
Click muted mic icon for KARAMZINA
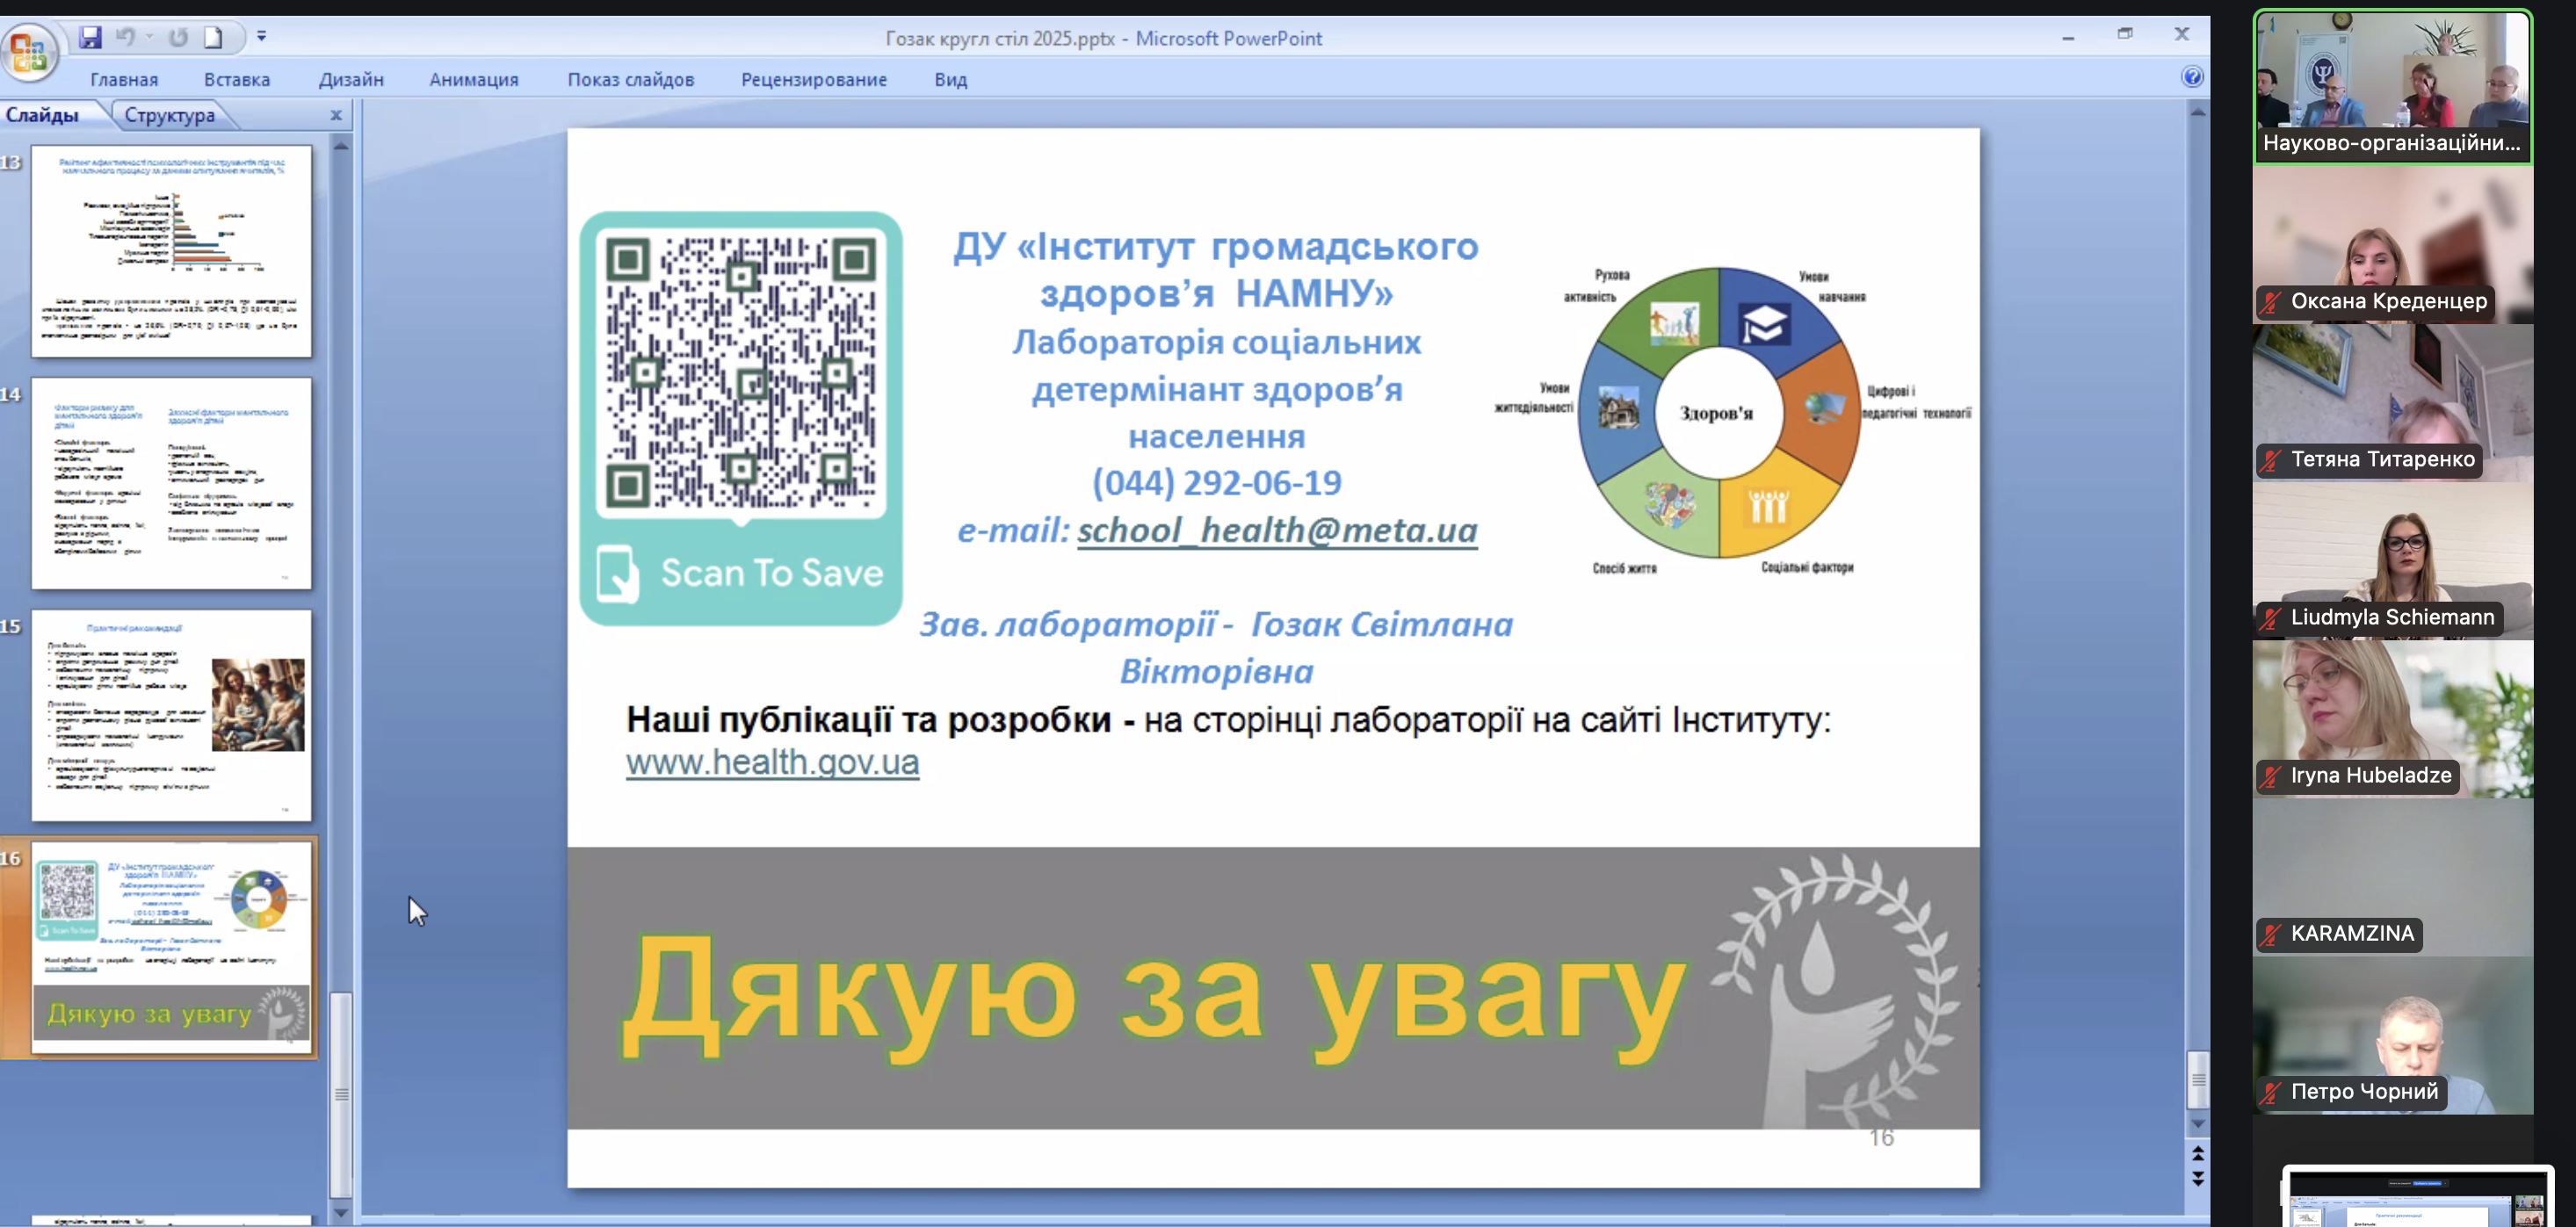click(2271, 934)
